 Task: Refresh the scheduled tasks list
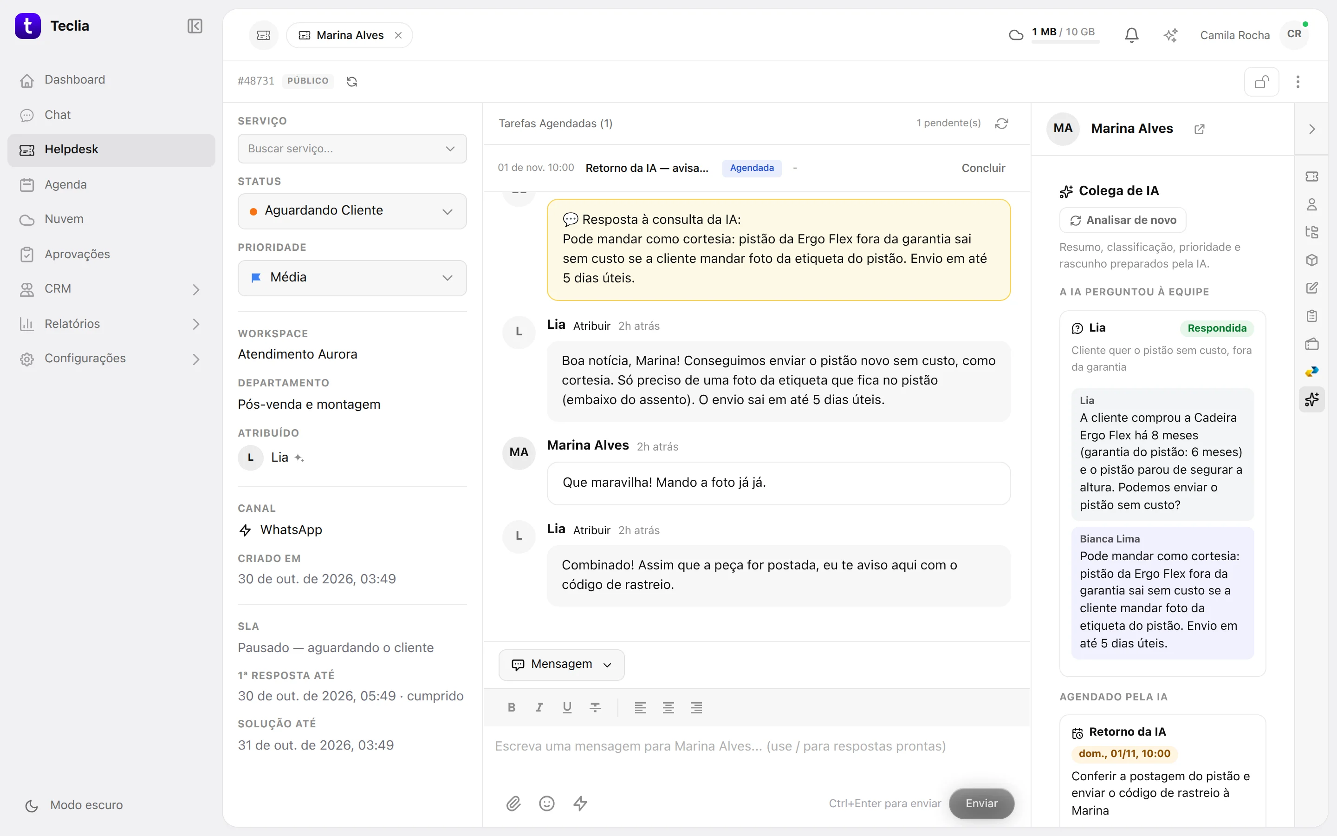(1002, 123)
